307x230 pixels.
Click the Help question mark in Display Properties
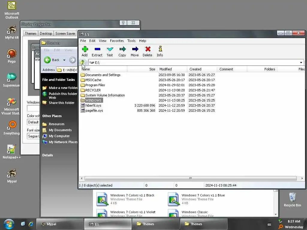123,23
